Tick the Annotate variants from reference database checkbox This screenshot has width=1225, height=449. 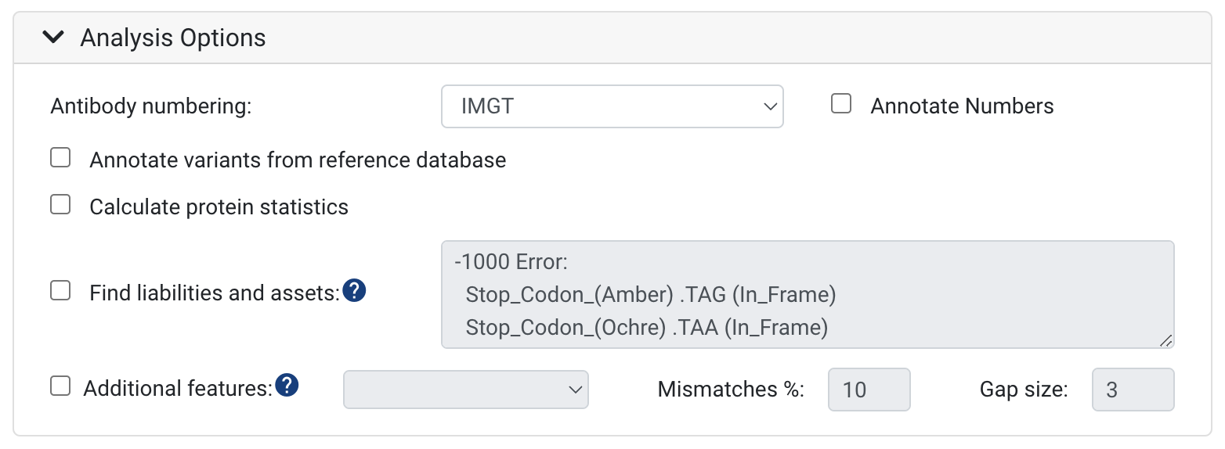click(x=60, y=159)
